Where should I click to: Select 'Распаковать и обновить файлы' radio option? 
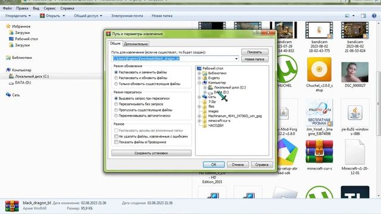pyautogui.click(x=116, y=78)
